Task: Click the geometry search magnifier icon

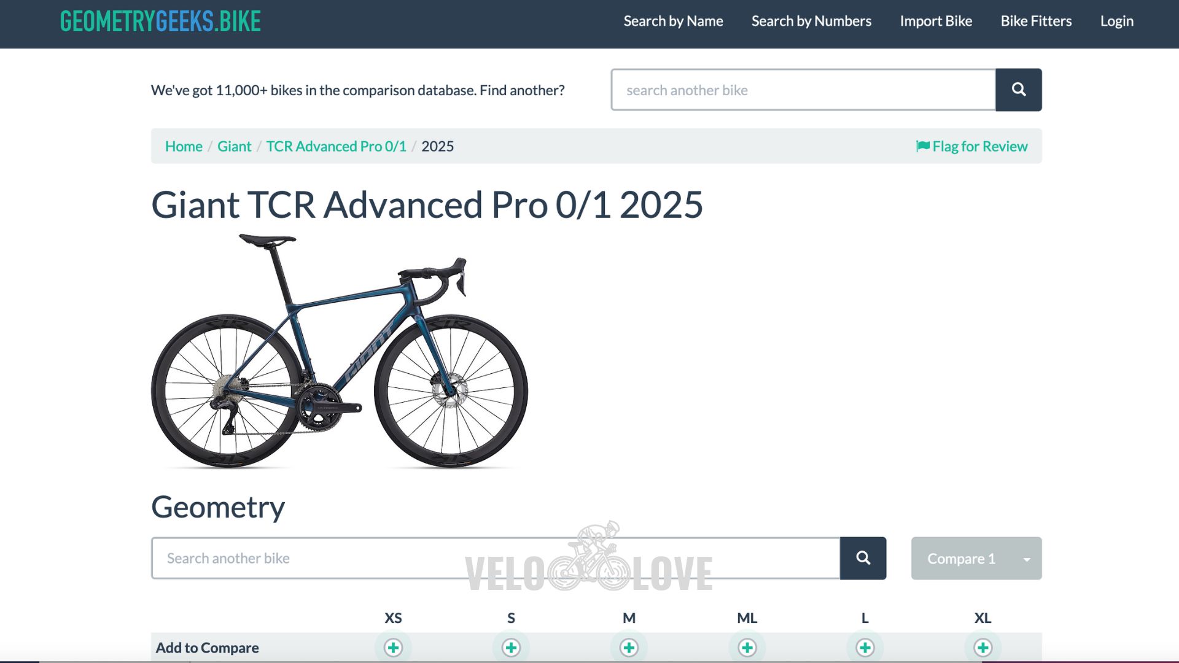Action: tap(863, 558)
